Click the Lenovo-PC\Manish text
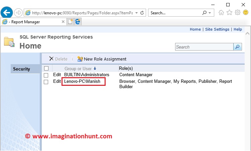251x151 pixels. 82,81
